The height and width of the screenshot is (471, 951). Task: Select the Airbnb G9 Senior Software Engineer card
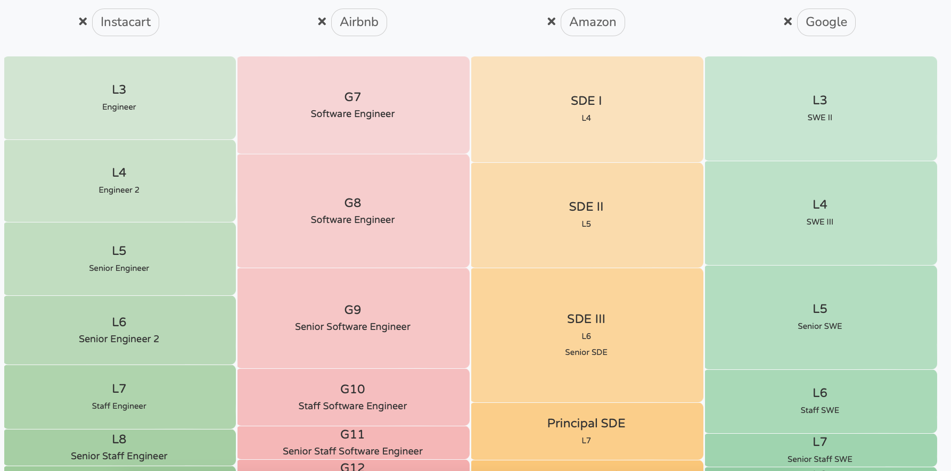pyautogui.click(x=352, y=318)
